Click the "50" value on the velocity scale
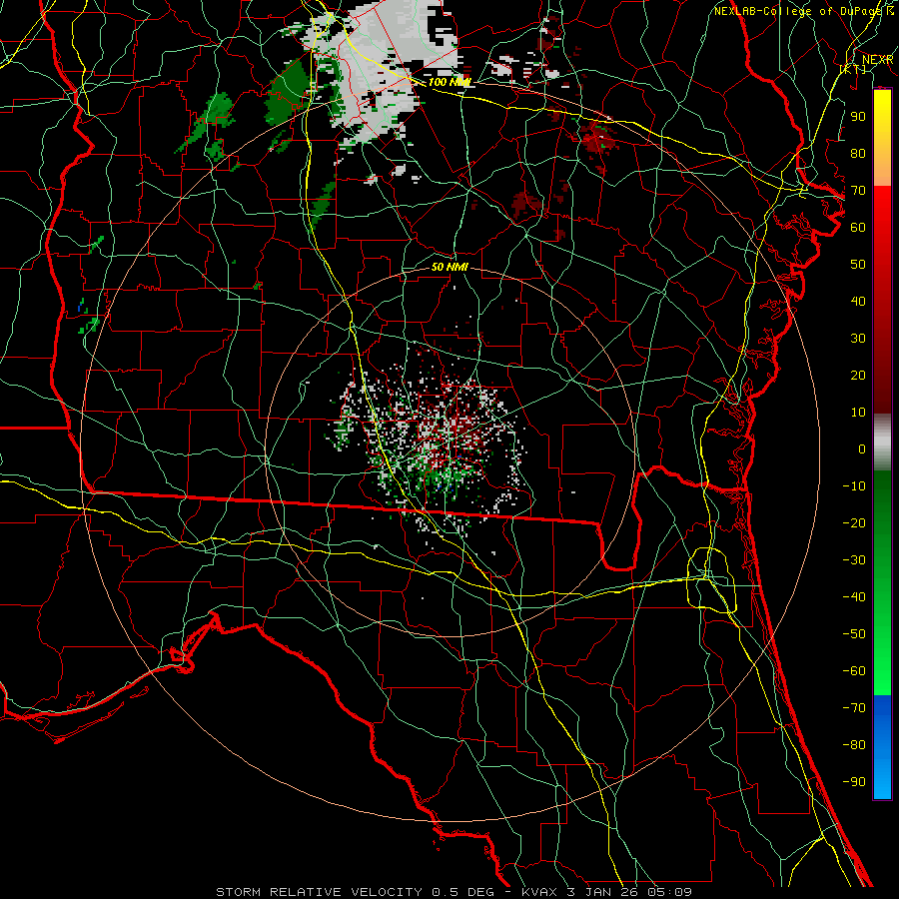 coord(858,265)
